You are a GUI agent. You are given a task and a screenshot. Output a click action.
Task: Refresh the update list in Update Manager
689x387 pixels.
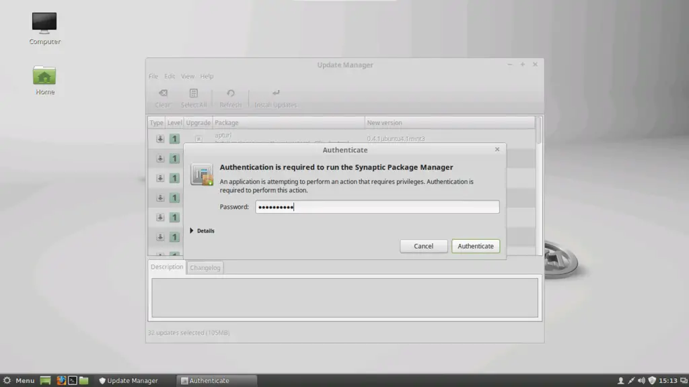[230, 98]
